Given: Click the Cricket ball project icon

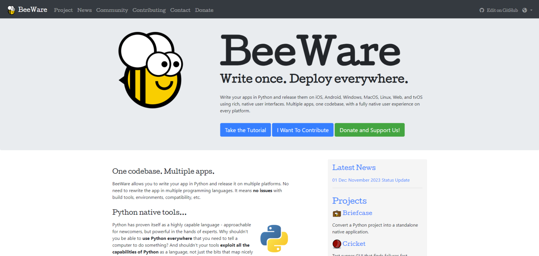Looking at the screenshot, I should click(x=337, y=244).
